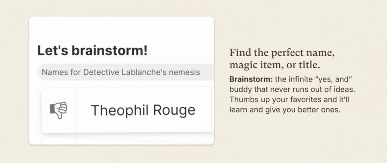Viewport: 387px width, 163px height.
Task: Click the bold "Brainstorm:" label
Action: 251,79
